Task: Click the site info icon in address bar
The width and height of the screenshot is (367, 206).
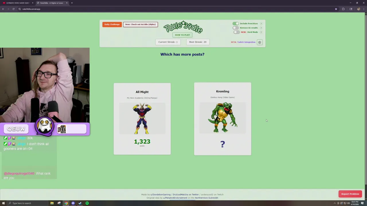Action: point(19,9)
